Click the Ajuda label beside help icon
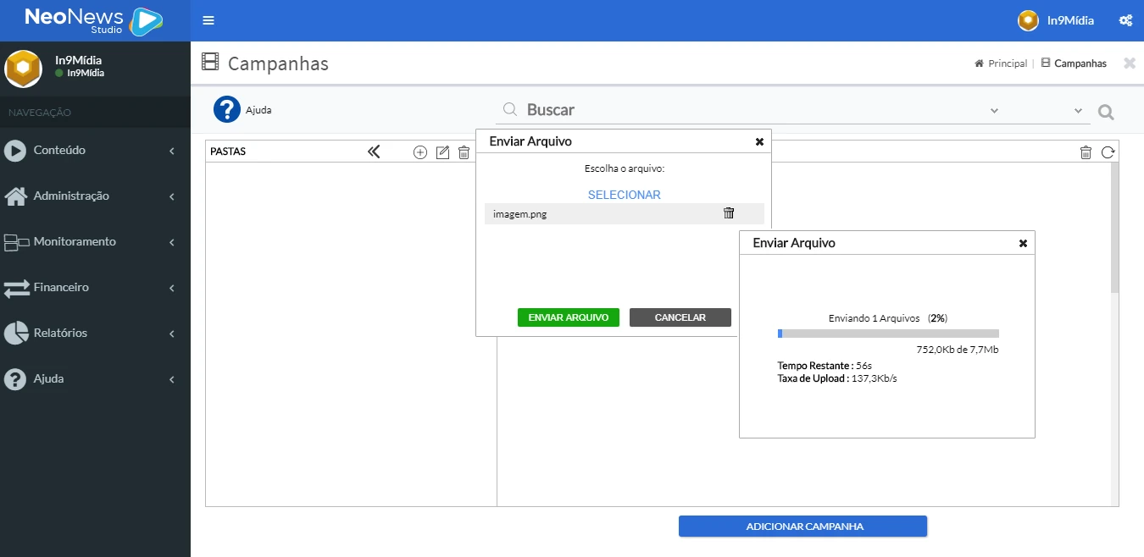 coord(258,110)
